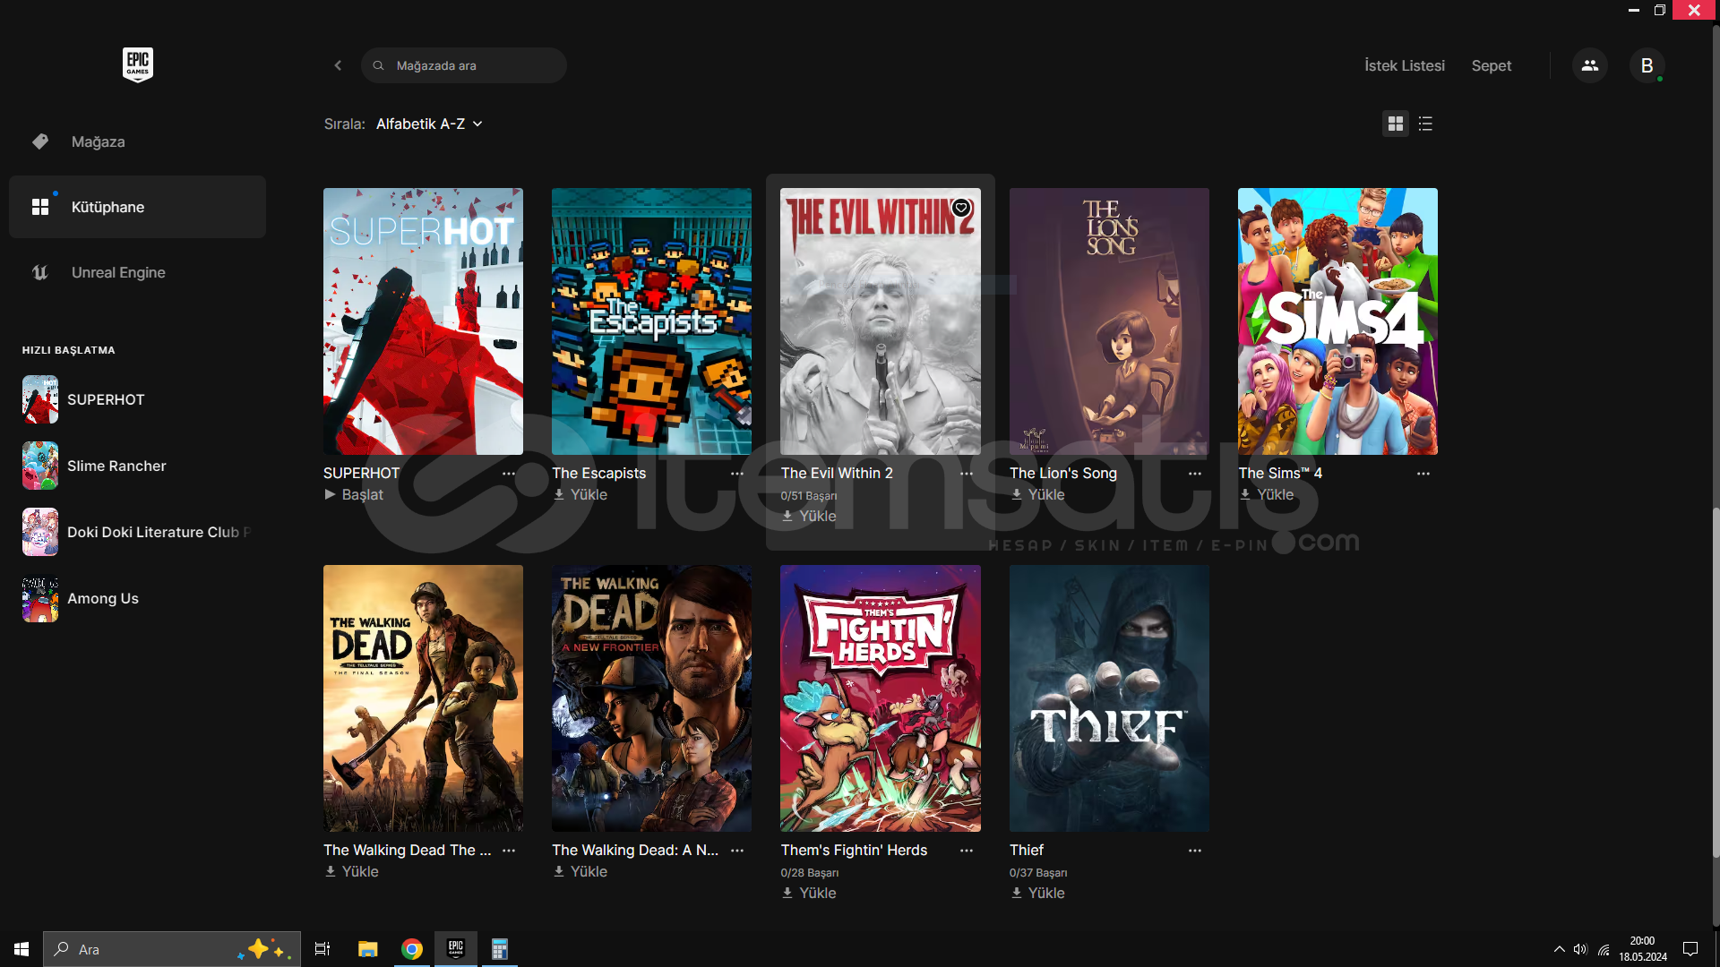The width and height of the screenshot is (1720, 967).
Task: Click 0/37 Başarı under Thief
Action: pyautogui.click(x=1038, y=872)
